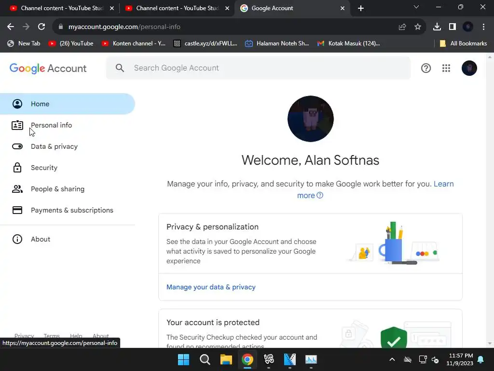Go back with browser back arrow
Image resolution: width=494 pixels, height=371 pixels.
(x=11, y=27)
